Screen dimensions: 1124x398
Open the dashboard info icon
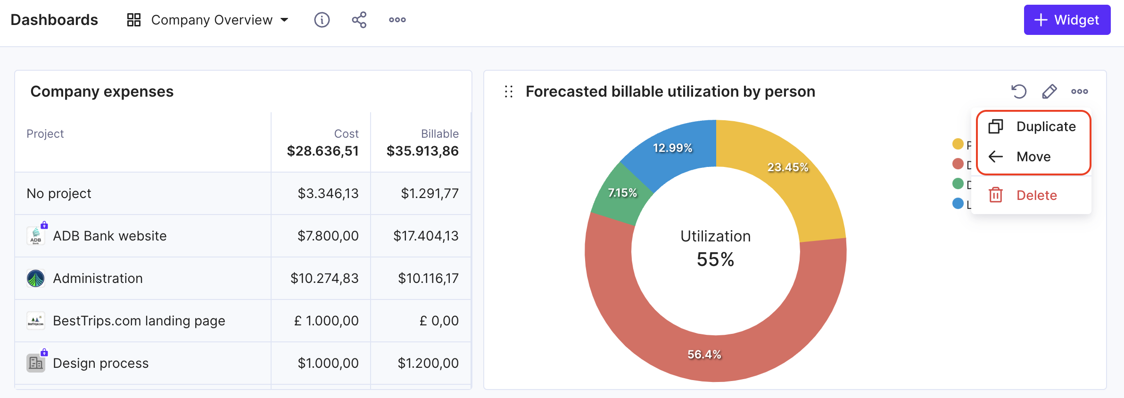pyautogui.click(x=322, y=20)
